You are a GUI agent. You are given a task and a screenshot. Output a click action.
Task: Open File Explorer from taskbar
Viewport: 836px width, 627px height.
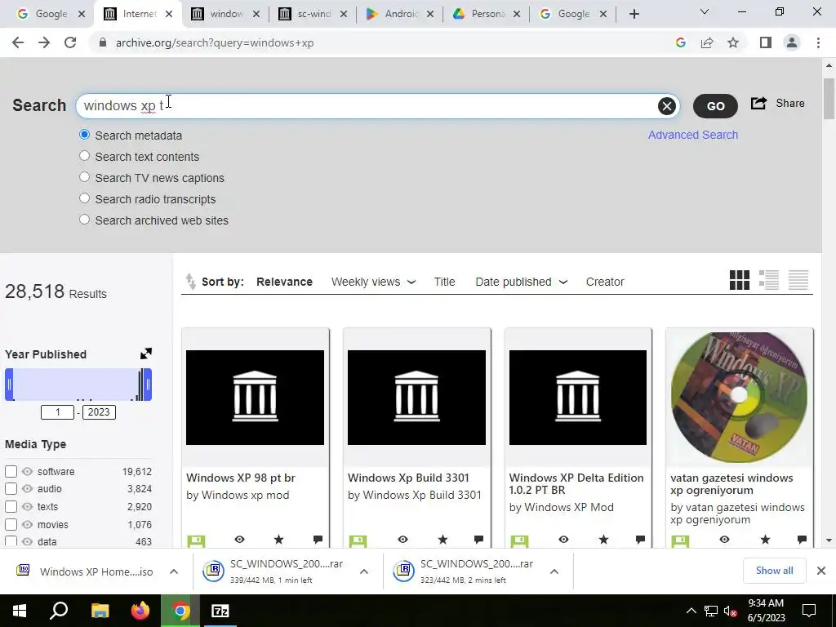click(100, 611)
